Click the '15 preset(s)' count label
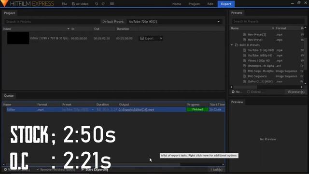 [x=296, y=92]
